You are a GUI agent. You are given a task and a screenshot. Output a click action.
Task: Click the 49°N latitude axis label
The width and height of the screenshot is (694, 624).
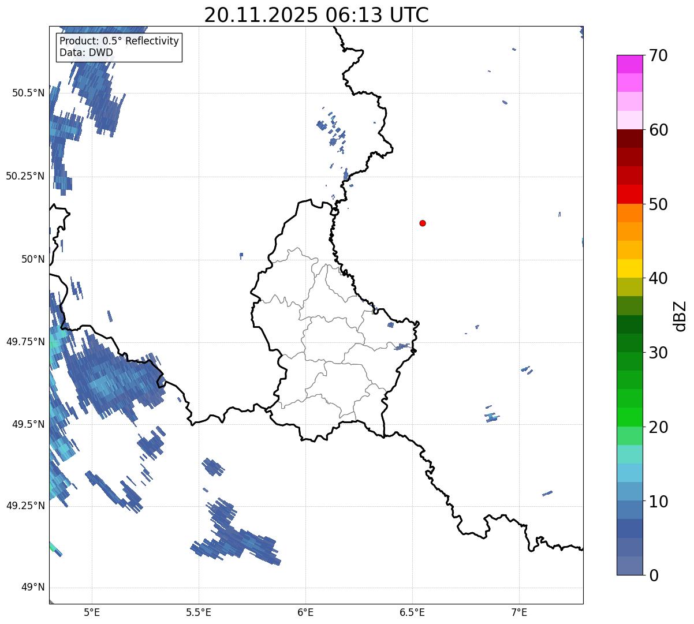(33, 588)
